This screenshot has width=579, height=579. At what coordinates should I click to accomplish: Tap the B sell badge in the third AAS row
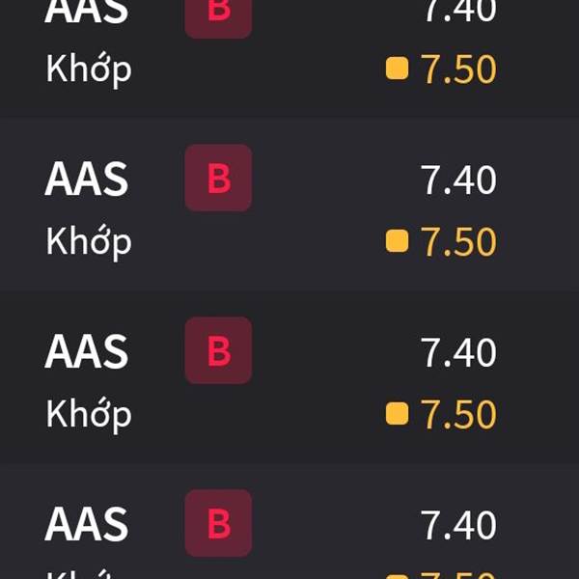point(218,350)
